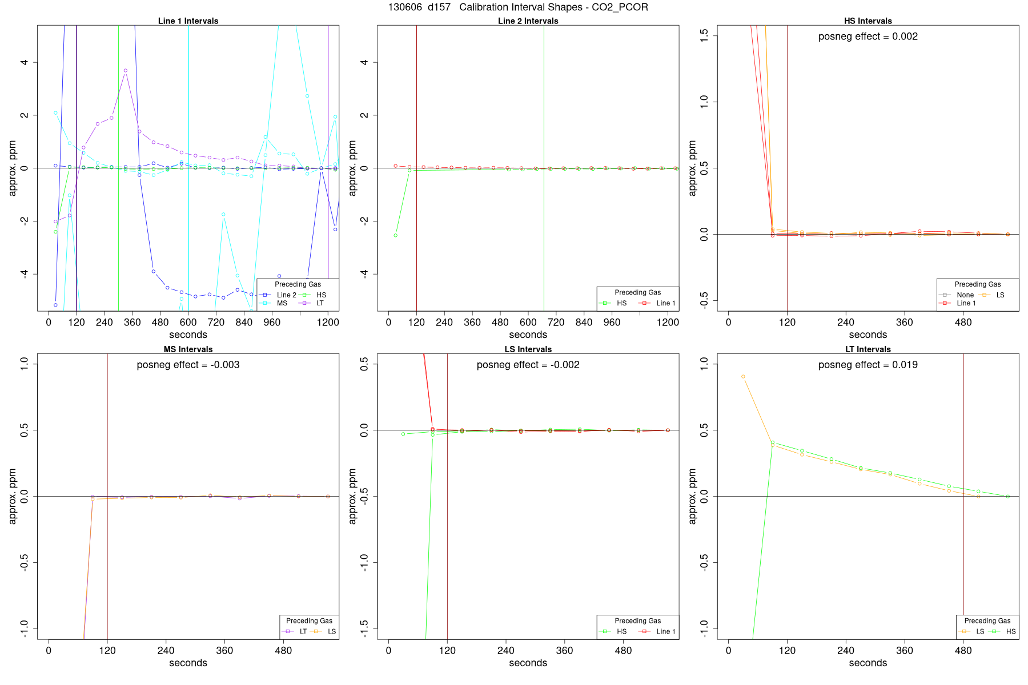The image size is (1028, 685).
Task: Click the purple LT legend marker in Line 1 plot
Action: (x=305, y=303)
